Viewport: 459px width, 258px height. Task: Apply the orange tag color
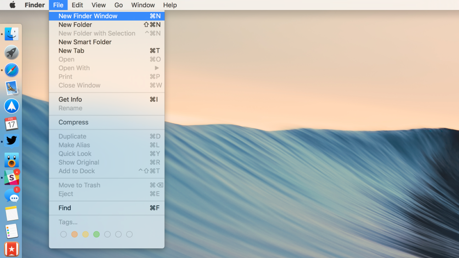pos(74,234)
